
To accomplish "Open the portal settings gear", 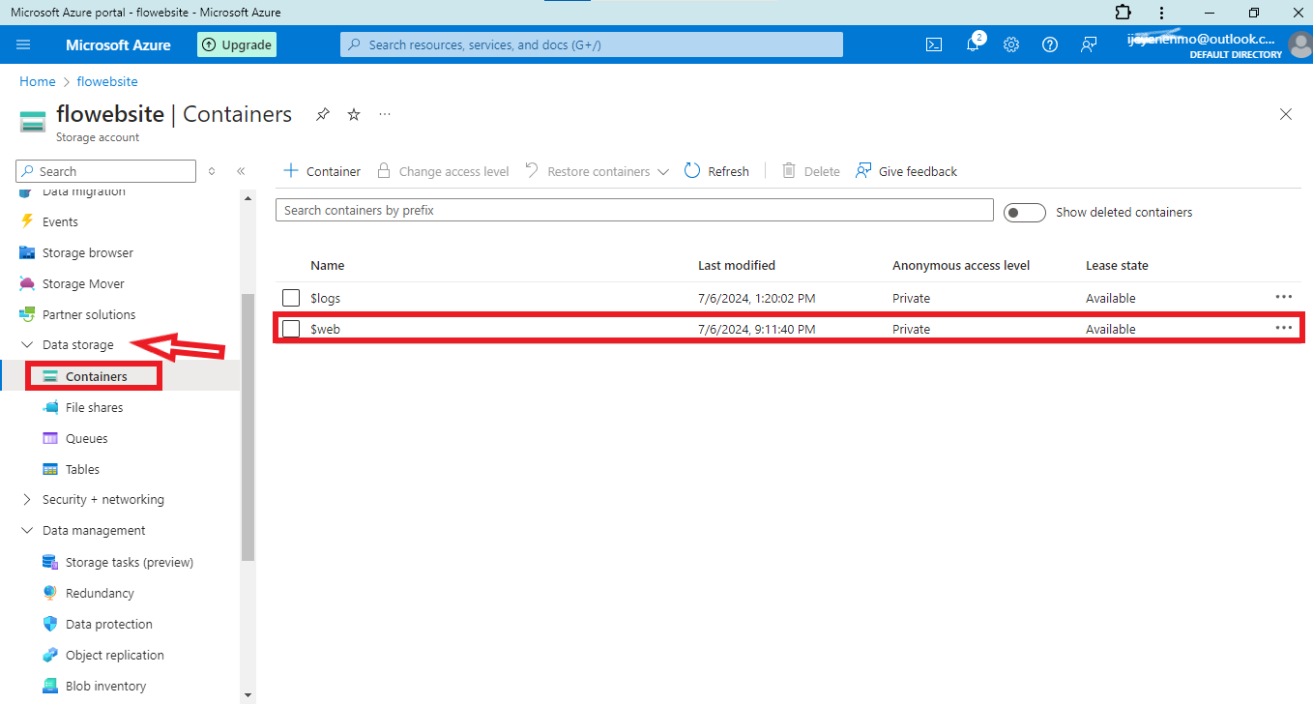I will [1011, 44].
